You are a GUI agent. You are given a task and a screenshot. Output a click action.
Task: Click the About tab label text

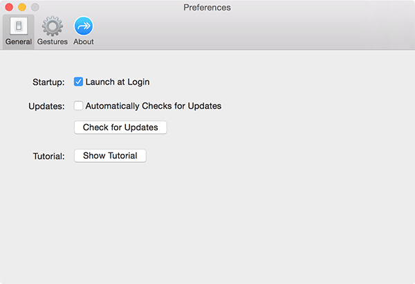[84, 42]
